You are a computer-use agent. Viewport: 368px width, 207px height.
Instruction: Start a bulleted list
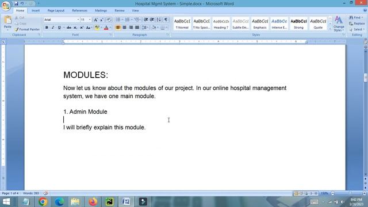click(x=118, y=20)
